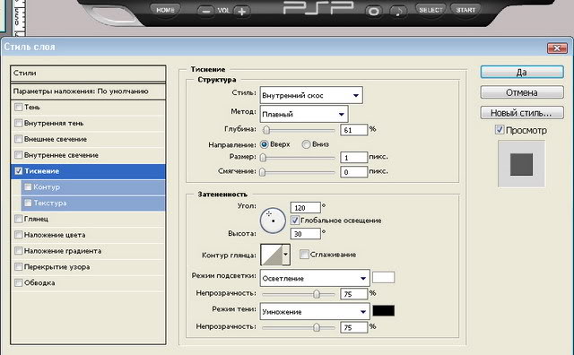The height and width of the screenshot is (355, 574).
Task: Click the Новый стиль... button
Action: click(522, 113)
